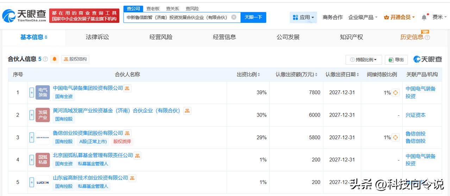This screenshot has height=196, width=450.
Task: View indirect holding path icon in row 1
Action: coord(395,93)
